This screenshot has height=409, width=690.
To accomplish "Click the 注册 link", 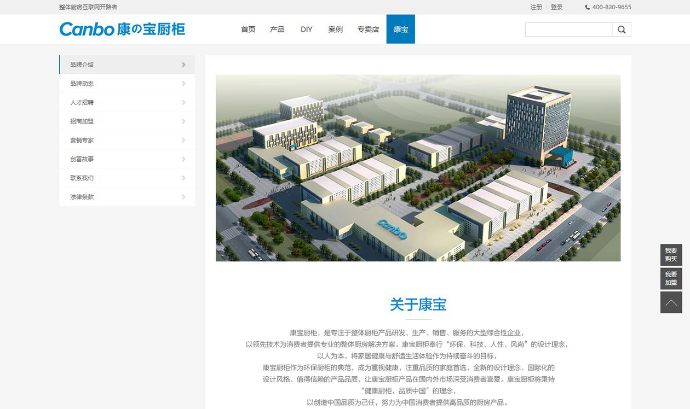I will tap(536, 7).
